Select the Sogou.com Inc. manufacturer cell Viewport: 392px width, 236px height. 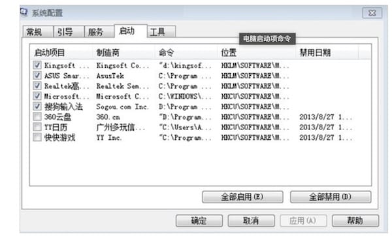[x=123, y=107]
